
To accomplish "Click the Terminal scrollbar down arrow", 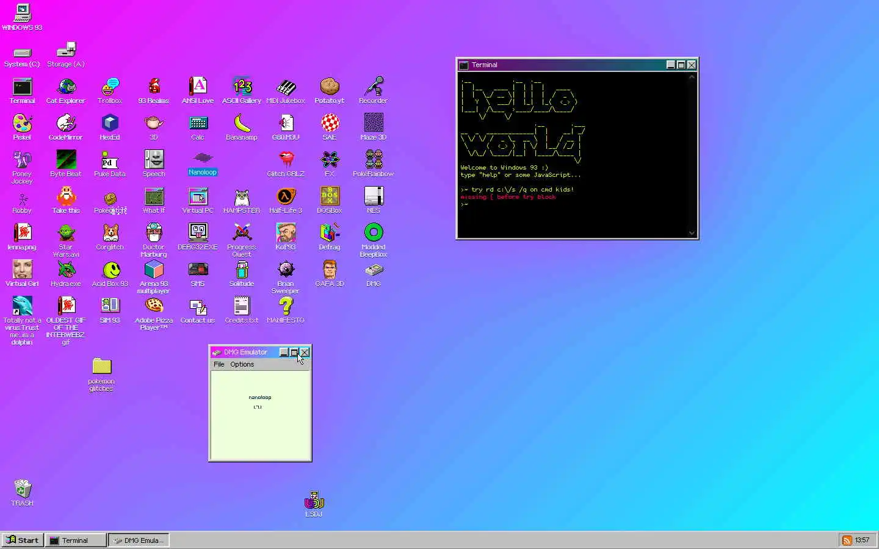I will click(692, 232).
